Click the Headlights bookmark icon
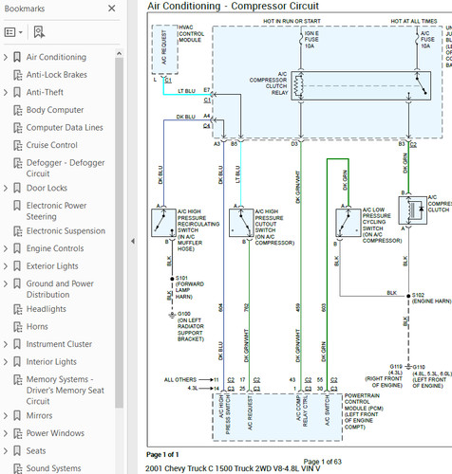 tap(18, 309)
